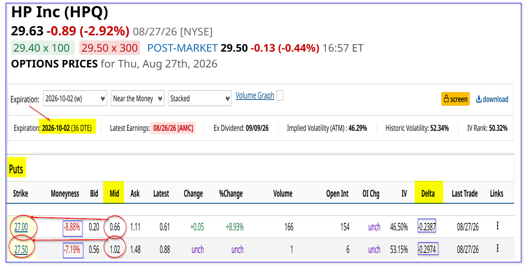
Task: Select the 1.02 mid price cell
Action: (115, 249)
